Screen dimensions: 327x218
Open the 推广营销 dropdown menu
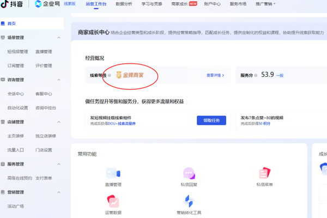265,4
